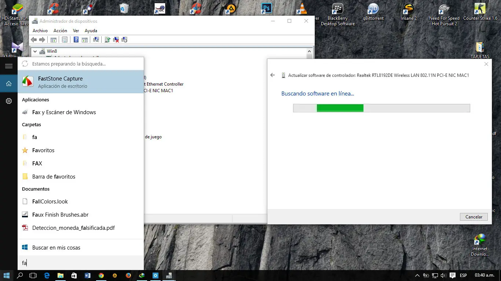Click the taskbar search magnifier icon
Viewport: 501px width, 281px height.
click(x=20, y=276)
